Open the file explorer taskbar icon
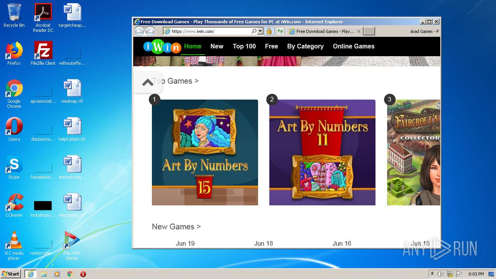 [x=44, y=274]
